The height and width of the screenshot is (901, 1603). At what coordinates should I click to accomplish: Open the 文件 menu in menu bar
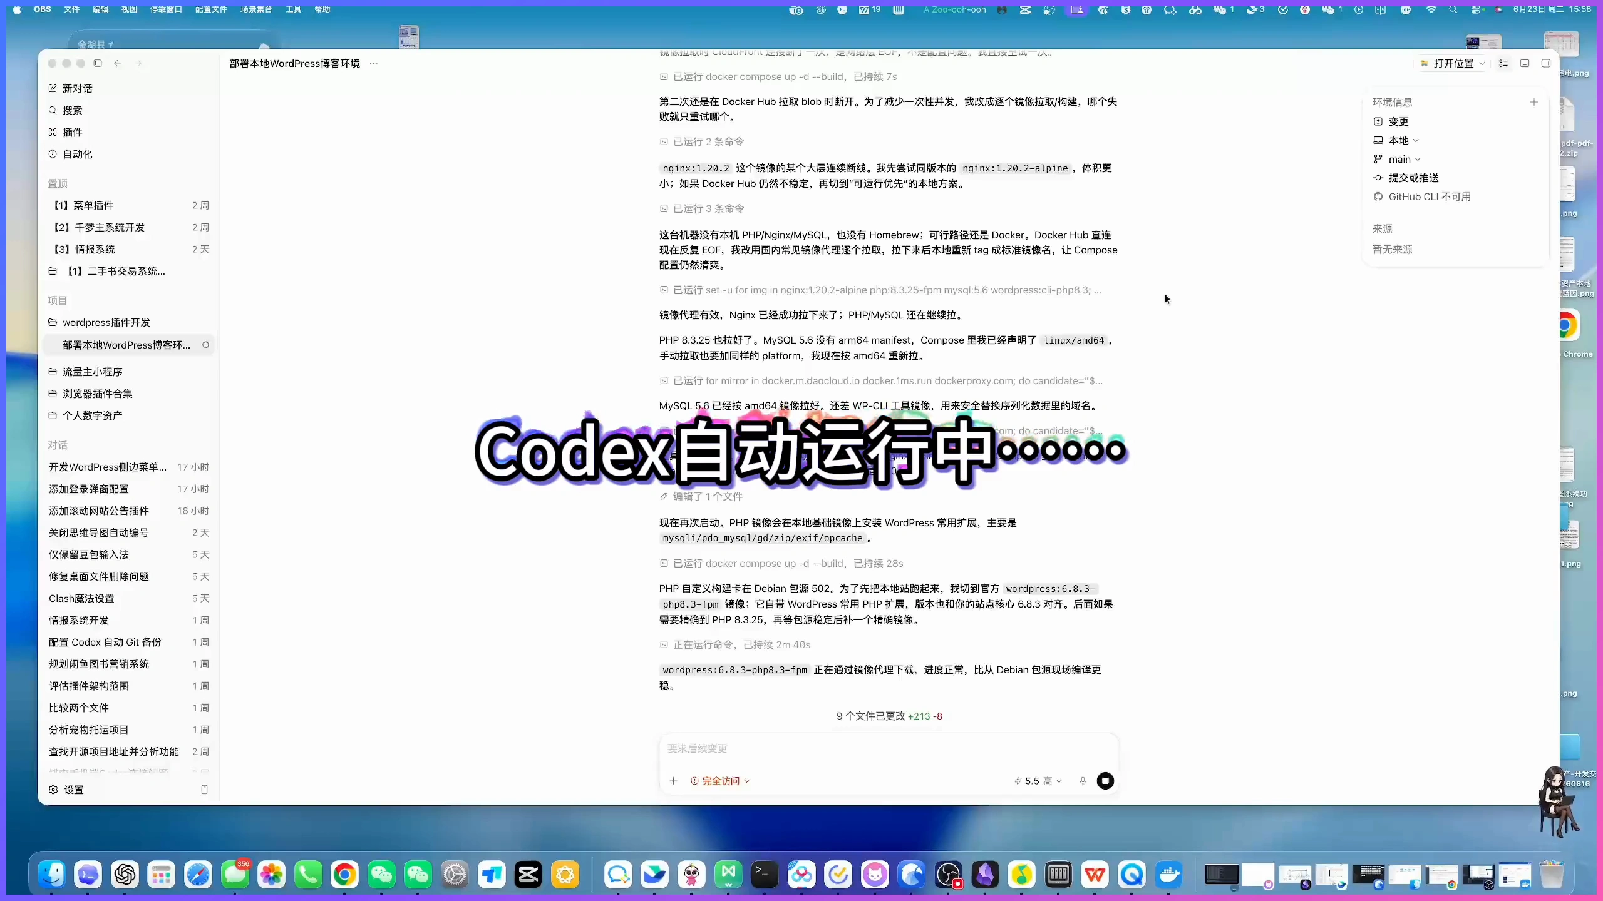click(x=72, y=9)
